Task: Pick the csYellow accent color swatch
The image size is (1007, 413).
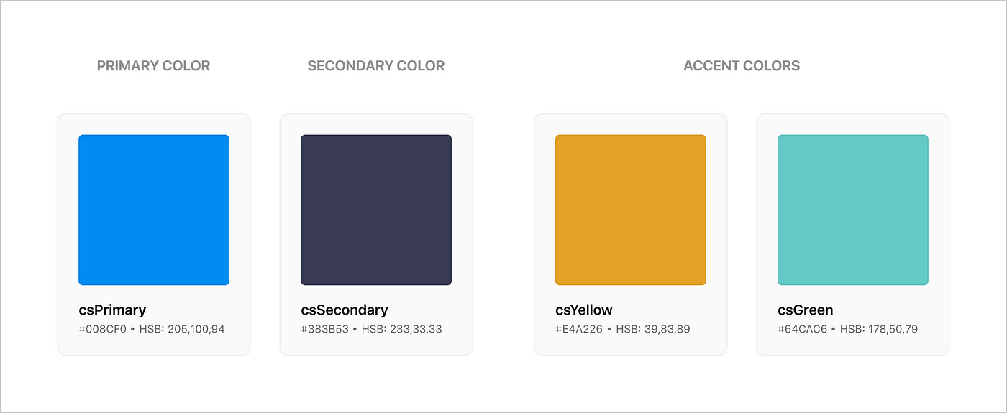Action: coord(631,210)
